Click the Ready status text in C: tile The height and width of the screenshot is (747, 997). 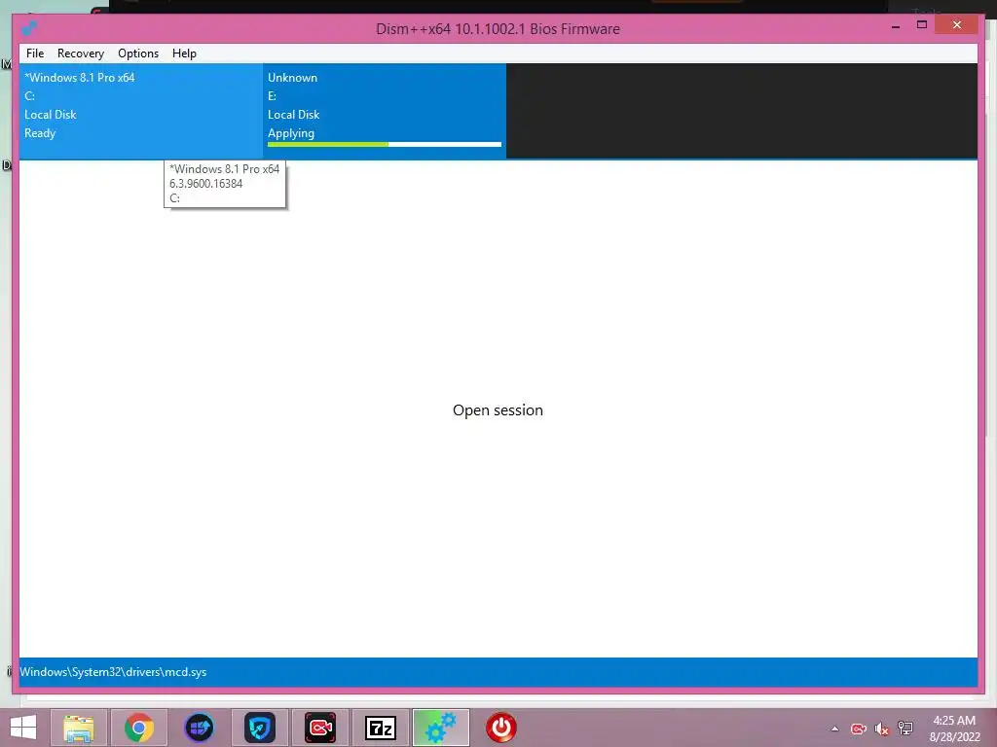[x=40, y=133]
